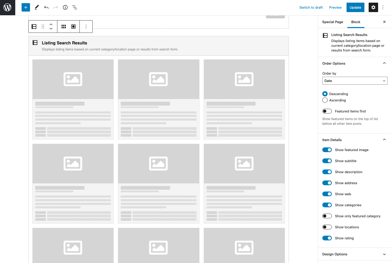Toggle Show description switch
391x263 pixels.
coord(327,172)
